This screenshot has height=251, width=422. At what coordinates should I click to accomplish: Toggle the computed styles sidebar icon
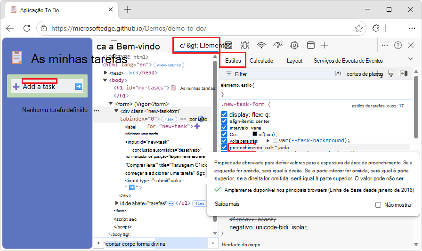[404, 73]
